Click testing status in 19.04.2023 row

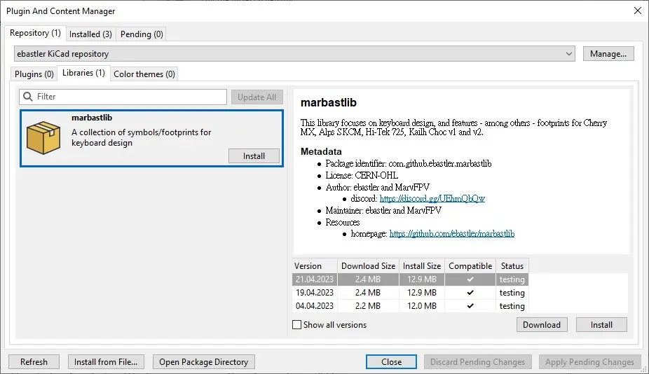pyautogui.click(x=512, y=293)
